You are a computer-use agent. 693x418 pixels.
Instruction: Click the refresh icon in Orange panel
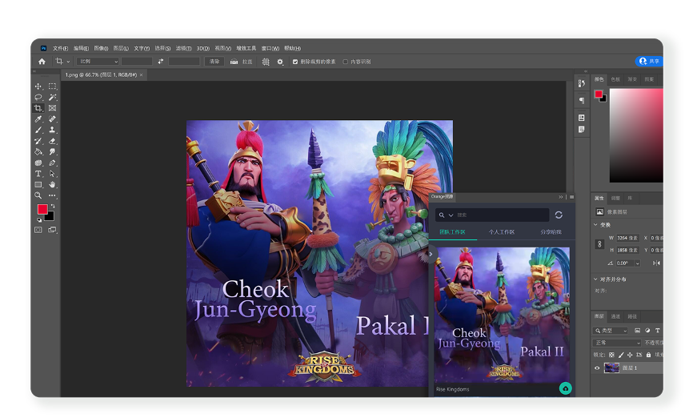(559, 215)
